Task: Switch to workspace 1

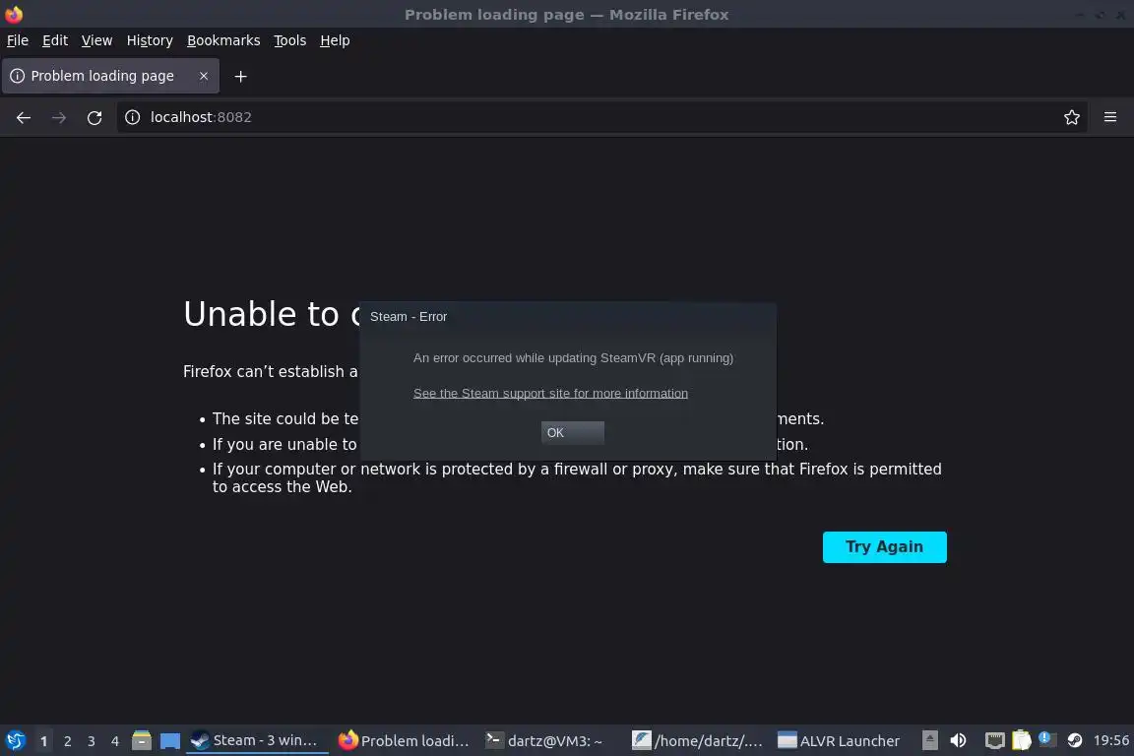Action: tap(44, 741)
